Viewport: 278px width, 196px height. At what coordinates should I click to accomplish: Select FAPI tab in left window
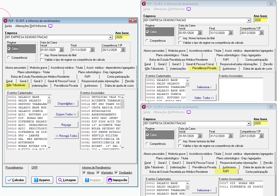[x=88, y=77]
